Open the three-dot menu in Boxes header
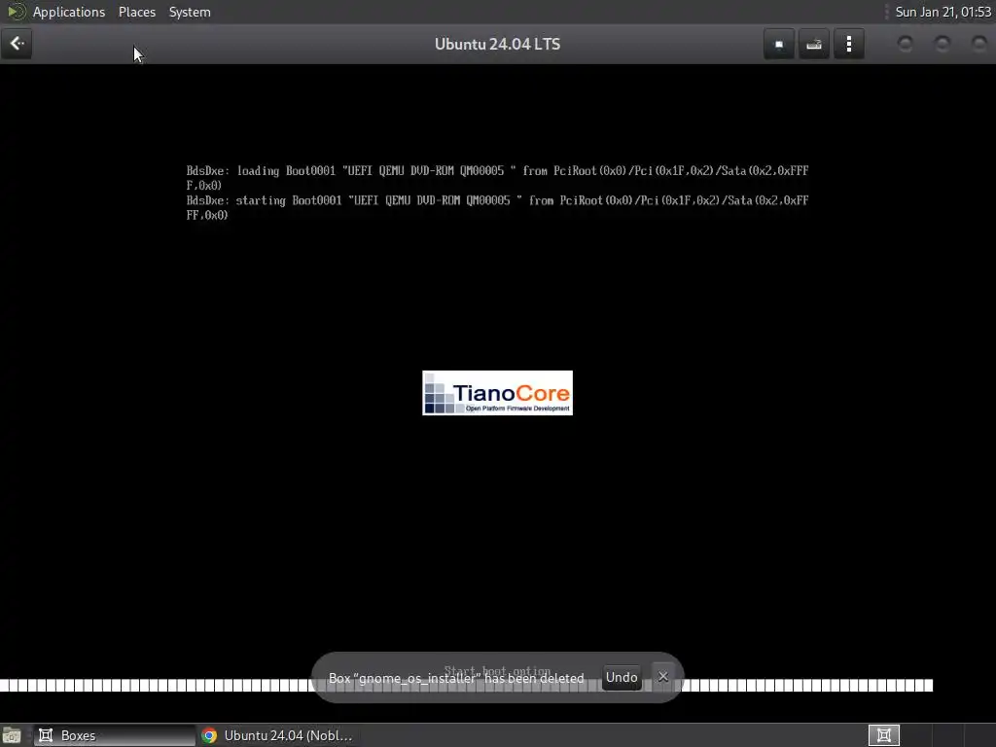This screenshot has width=996, height=747. tap(848, 45)
